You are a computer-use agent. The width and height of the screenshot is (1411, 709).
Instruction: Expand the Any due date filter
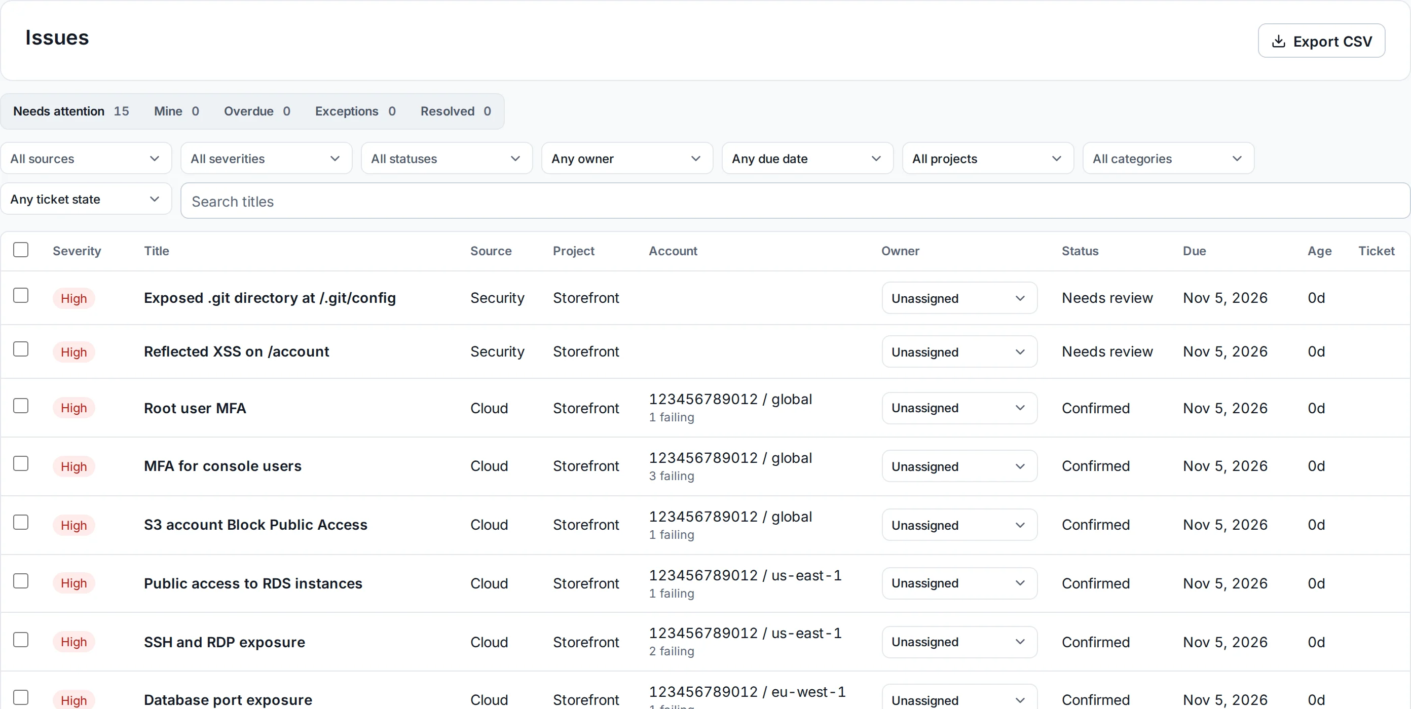pos(807,158)
